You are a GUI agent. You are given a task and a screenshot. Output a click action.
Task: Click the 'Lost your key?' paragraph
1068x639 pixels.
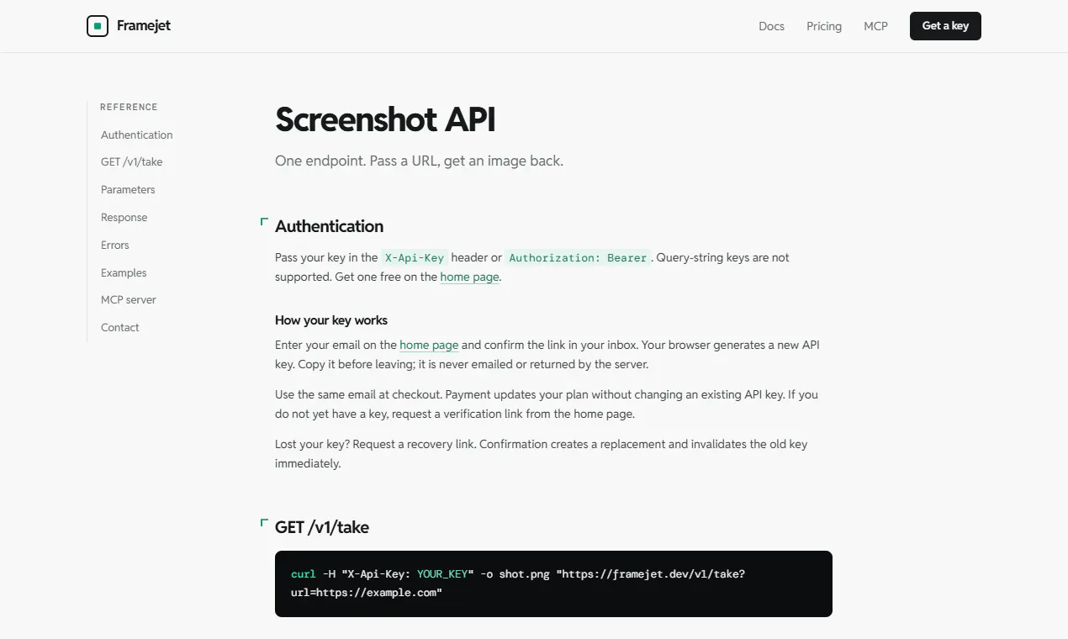[541, 453]
